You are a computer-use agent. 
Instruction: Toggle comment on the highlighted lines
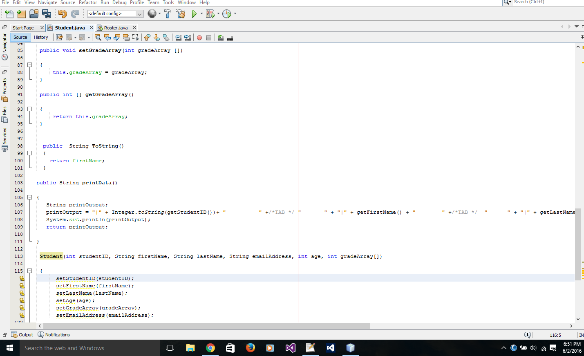pos(221,37)
